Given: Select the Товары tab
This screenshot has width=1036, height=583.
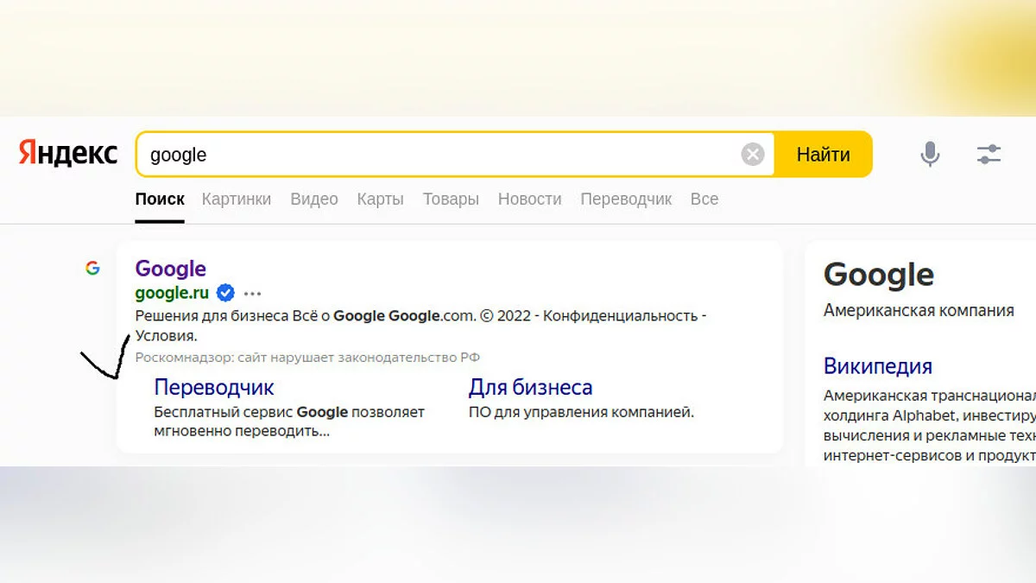Looking at the screenshot, I should coord(451,199).
